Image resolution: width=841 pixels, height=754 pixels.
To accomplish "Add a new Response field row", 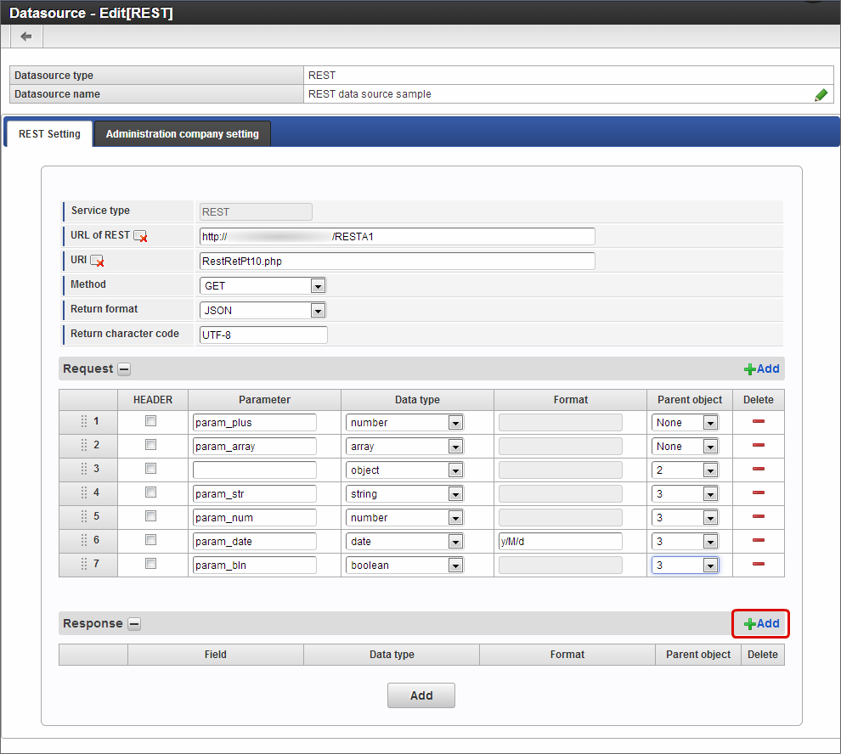I will pyautogui.click(x=762, y=624).
